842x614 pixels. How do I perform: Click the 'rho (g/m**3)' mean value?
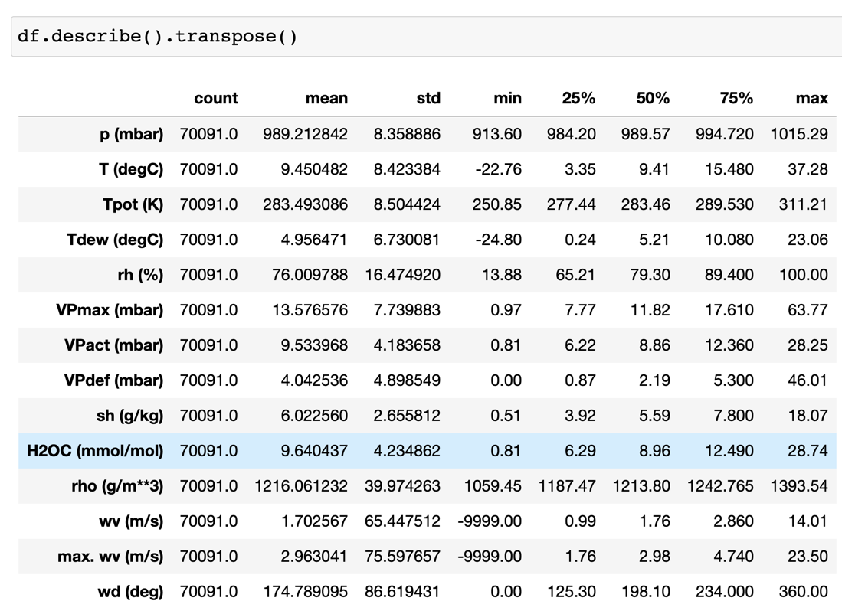301,486
